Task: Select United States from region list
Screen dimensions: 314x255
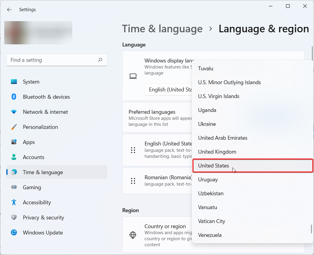Action: 213,166
